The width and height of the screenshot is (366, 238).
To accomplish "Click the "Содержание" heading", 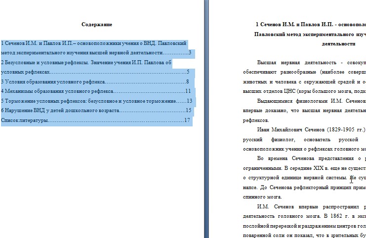I will click(x=97, y=24).
